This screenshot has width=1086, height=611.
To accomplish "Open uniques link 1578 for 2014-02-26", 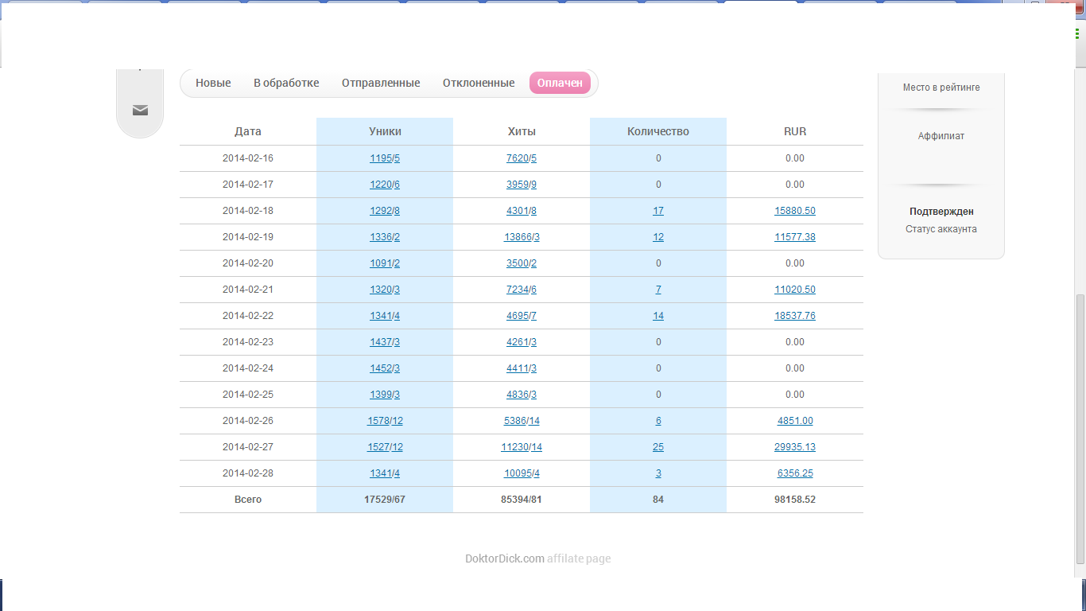I will tap(378, 421).
